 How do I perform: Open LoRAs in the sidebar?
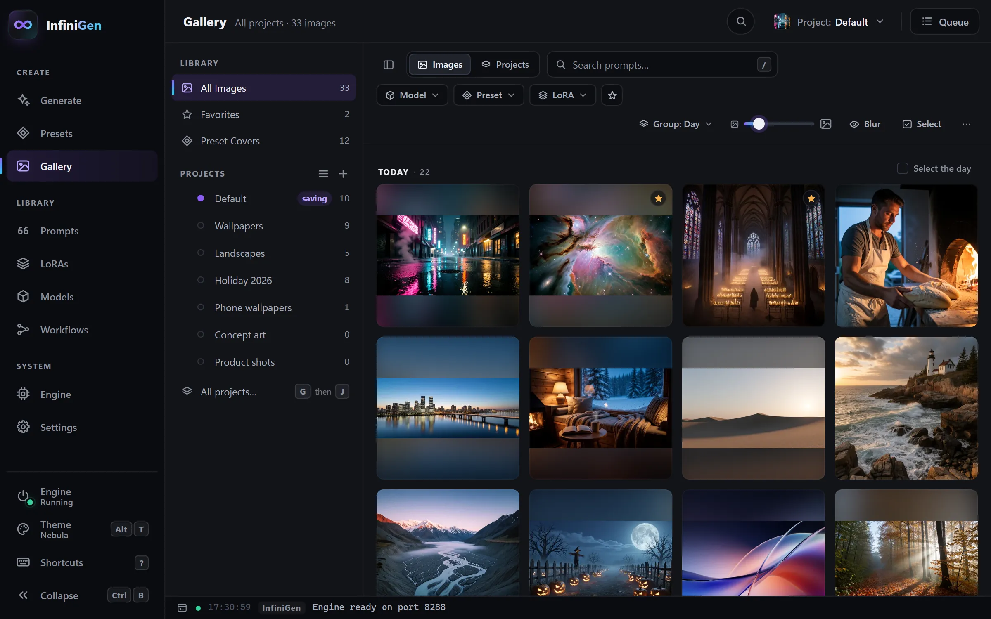82,264
